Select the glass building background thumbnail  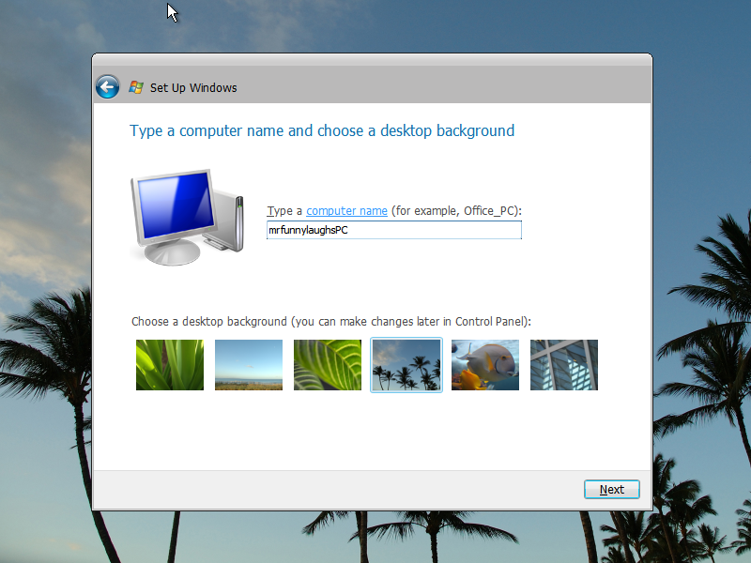pyautogui.click(x=564, y=365)
